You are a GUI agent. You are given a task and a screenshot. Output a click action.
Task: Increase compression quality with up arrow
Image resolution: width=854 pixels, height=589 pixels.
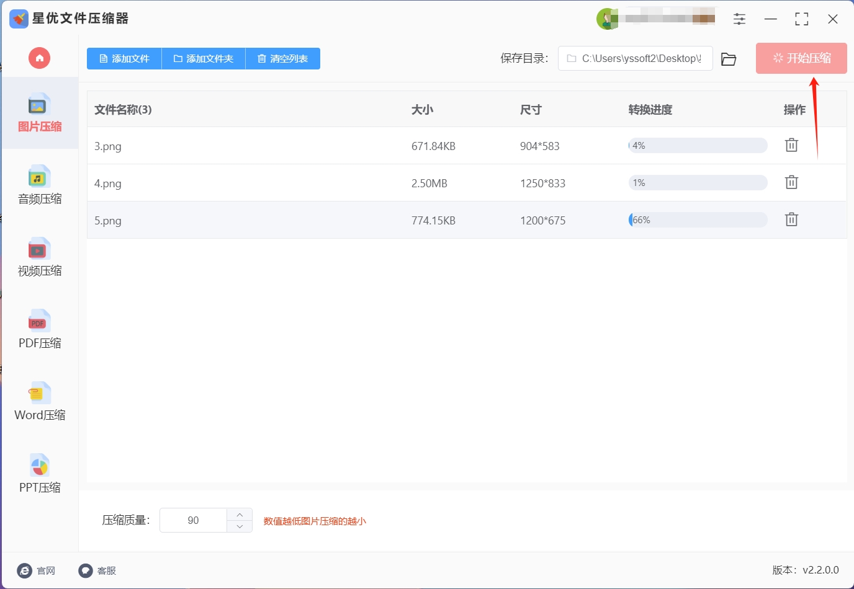coord(240,515)
